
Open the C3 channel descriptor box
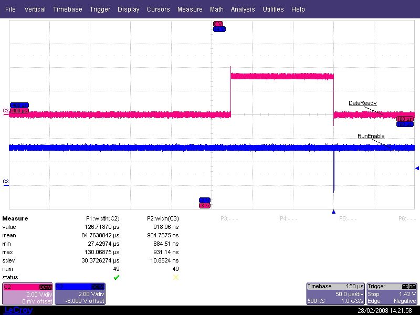pos(80,294)
